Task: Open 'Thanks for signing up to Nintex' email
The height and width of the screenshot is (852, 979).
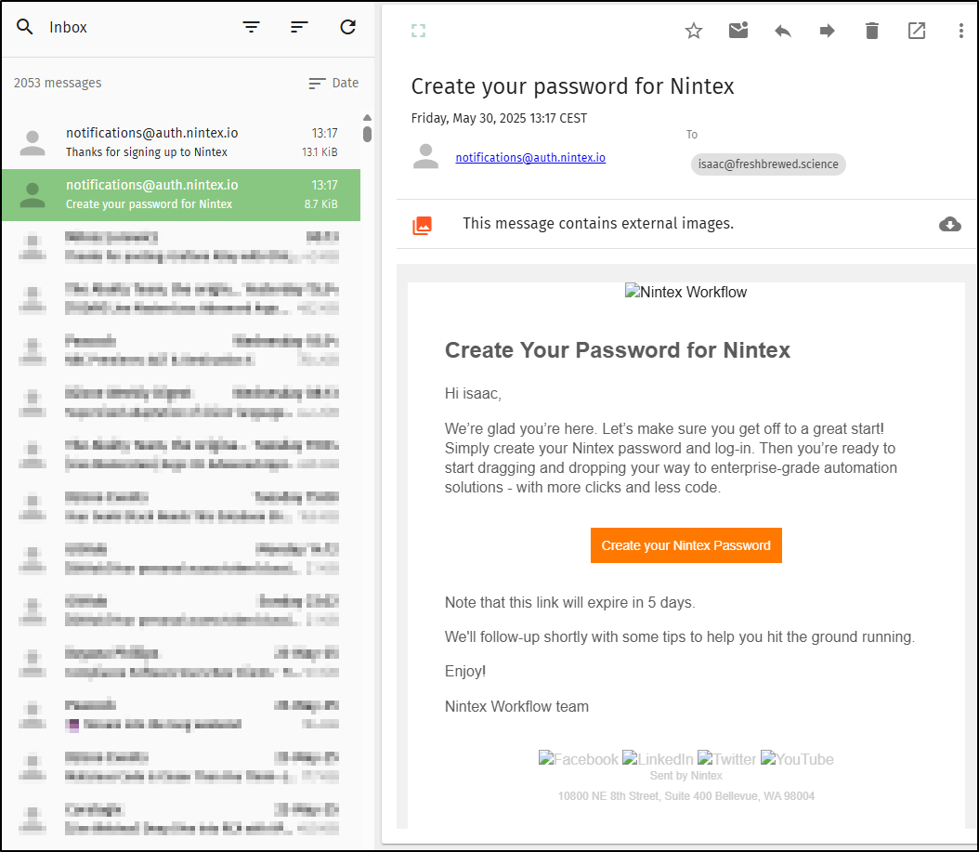Action: click(181, 142)
